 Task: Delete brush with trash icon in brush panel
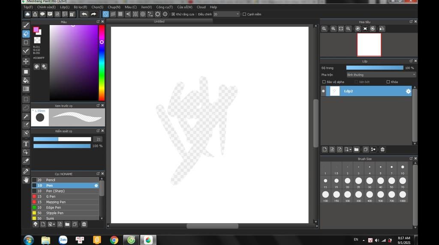(x=84, y=224)
